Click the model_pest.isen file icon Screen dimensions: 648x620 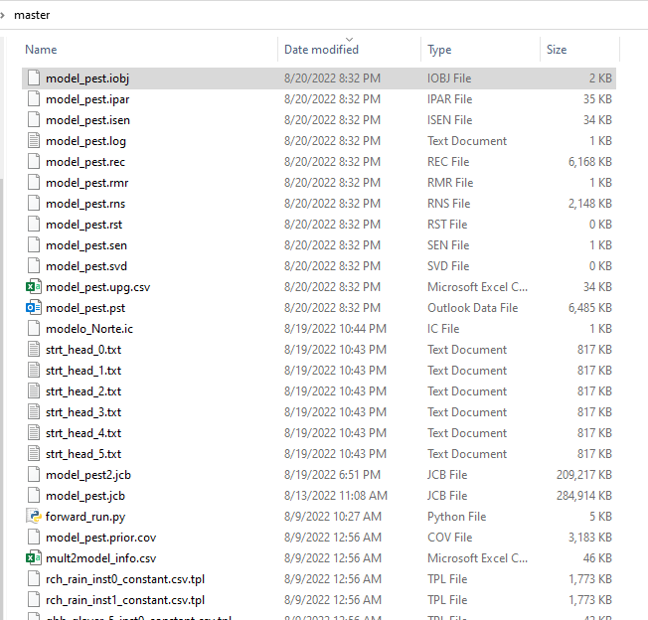coord(34,120)
